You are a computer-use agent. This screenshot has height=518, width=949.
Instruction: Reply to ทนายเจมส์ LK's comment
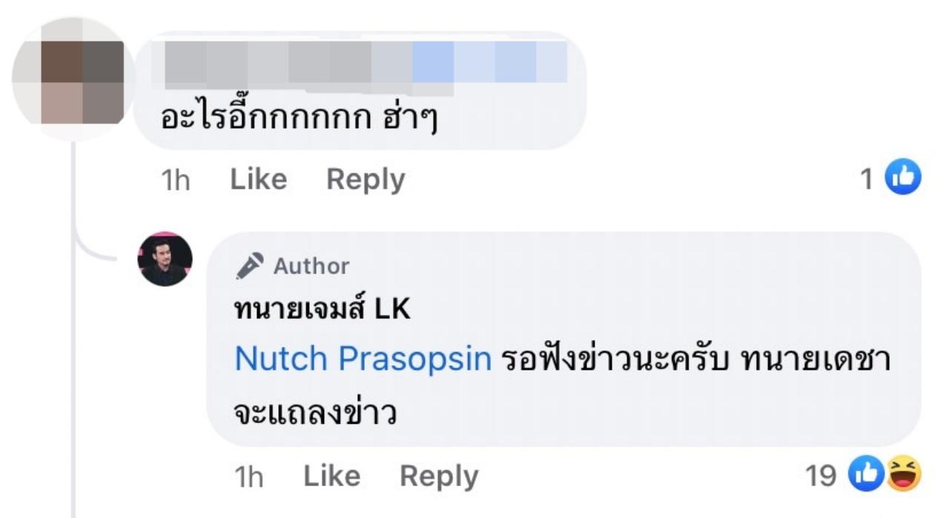click(x=439, y=477)
